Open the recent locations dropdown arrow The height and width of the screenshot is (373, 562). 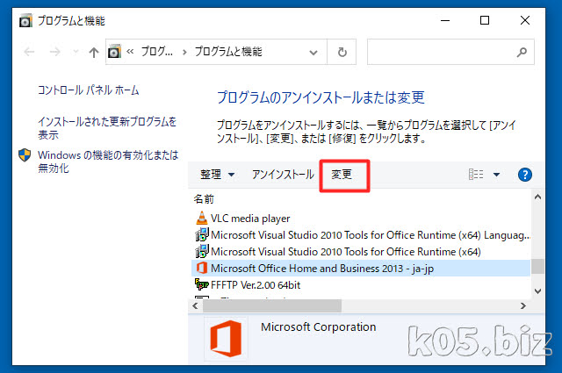tap(76, 53)
